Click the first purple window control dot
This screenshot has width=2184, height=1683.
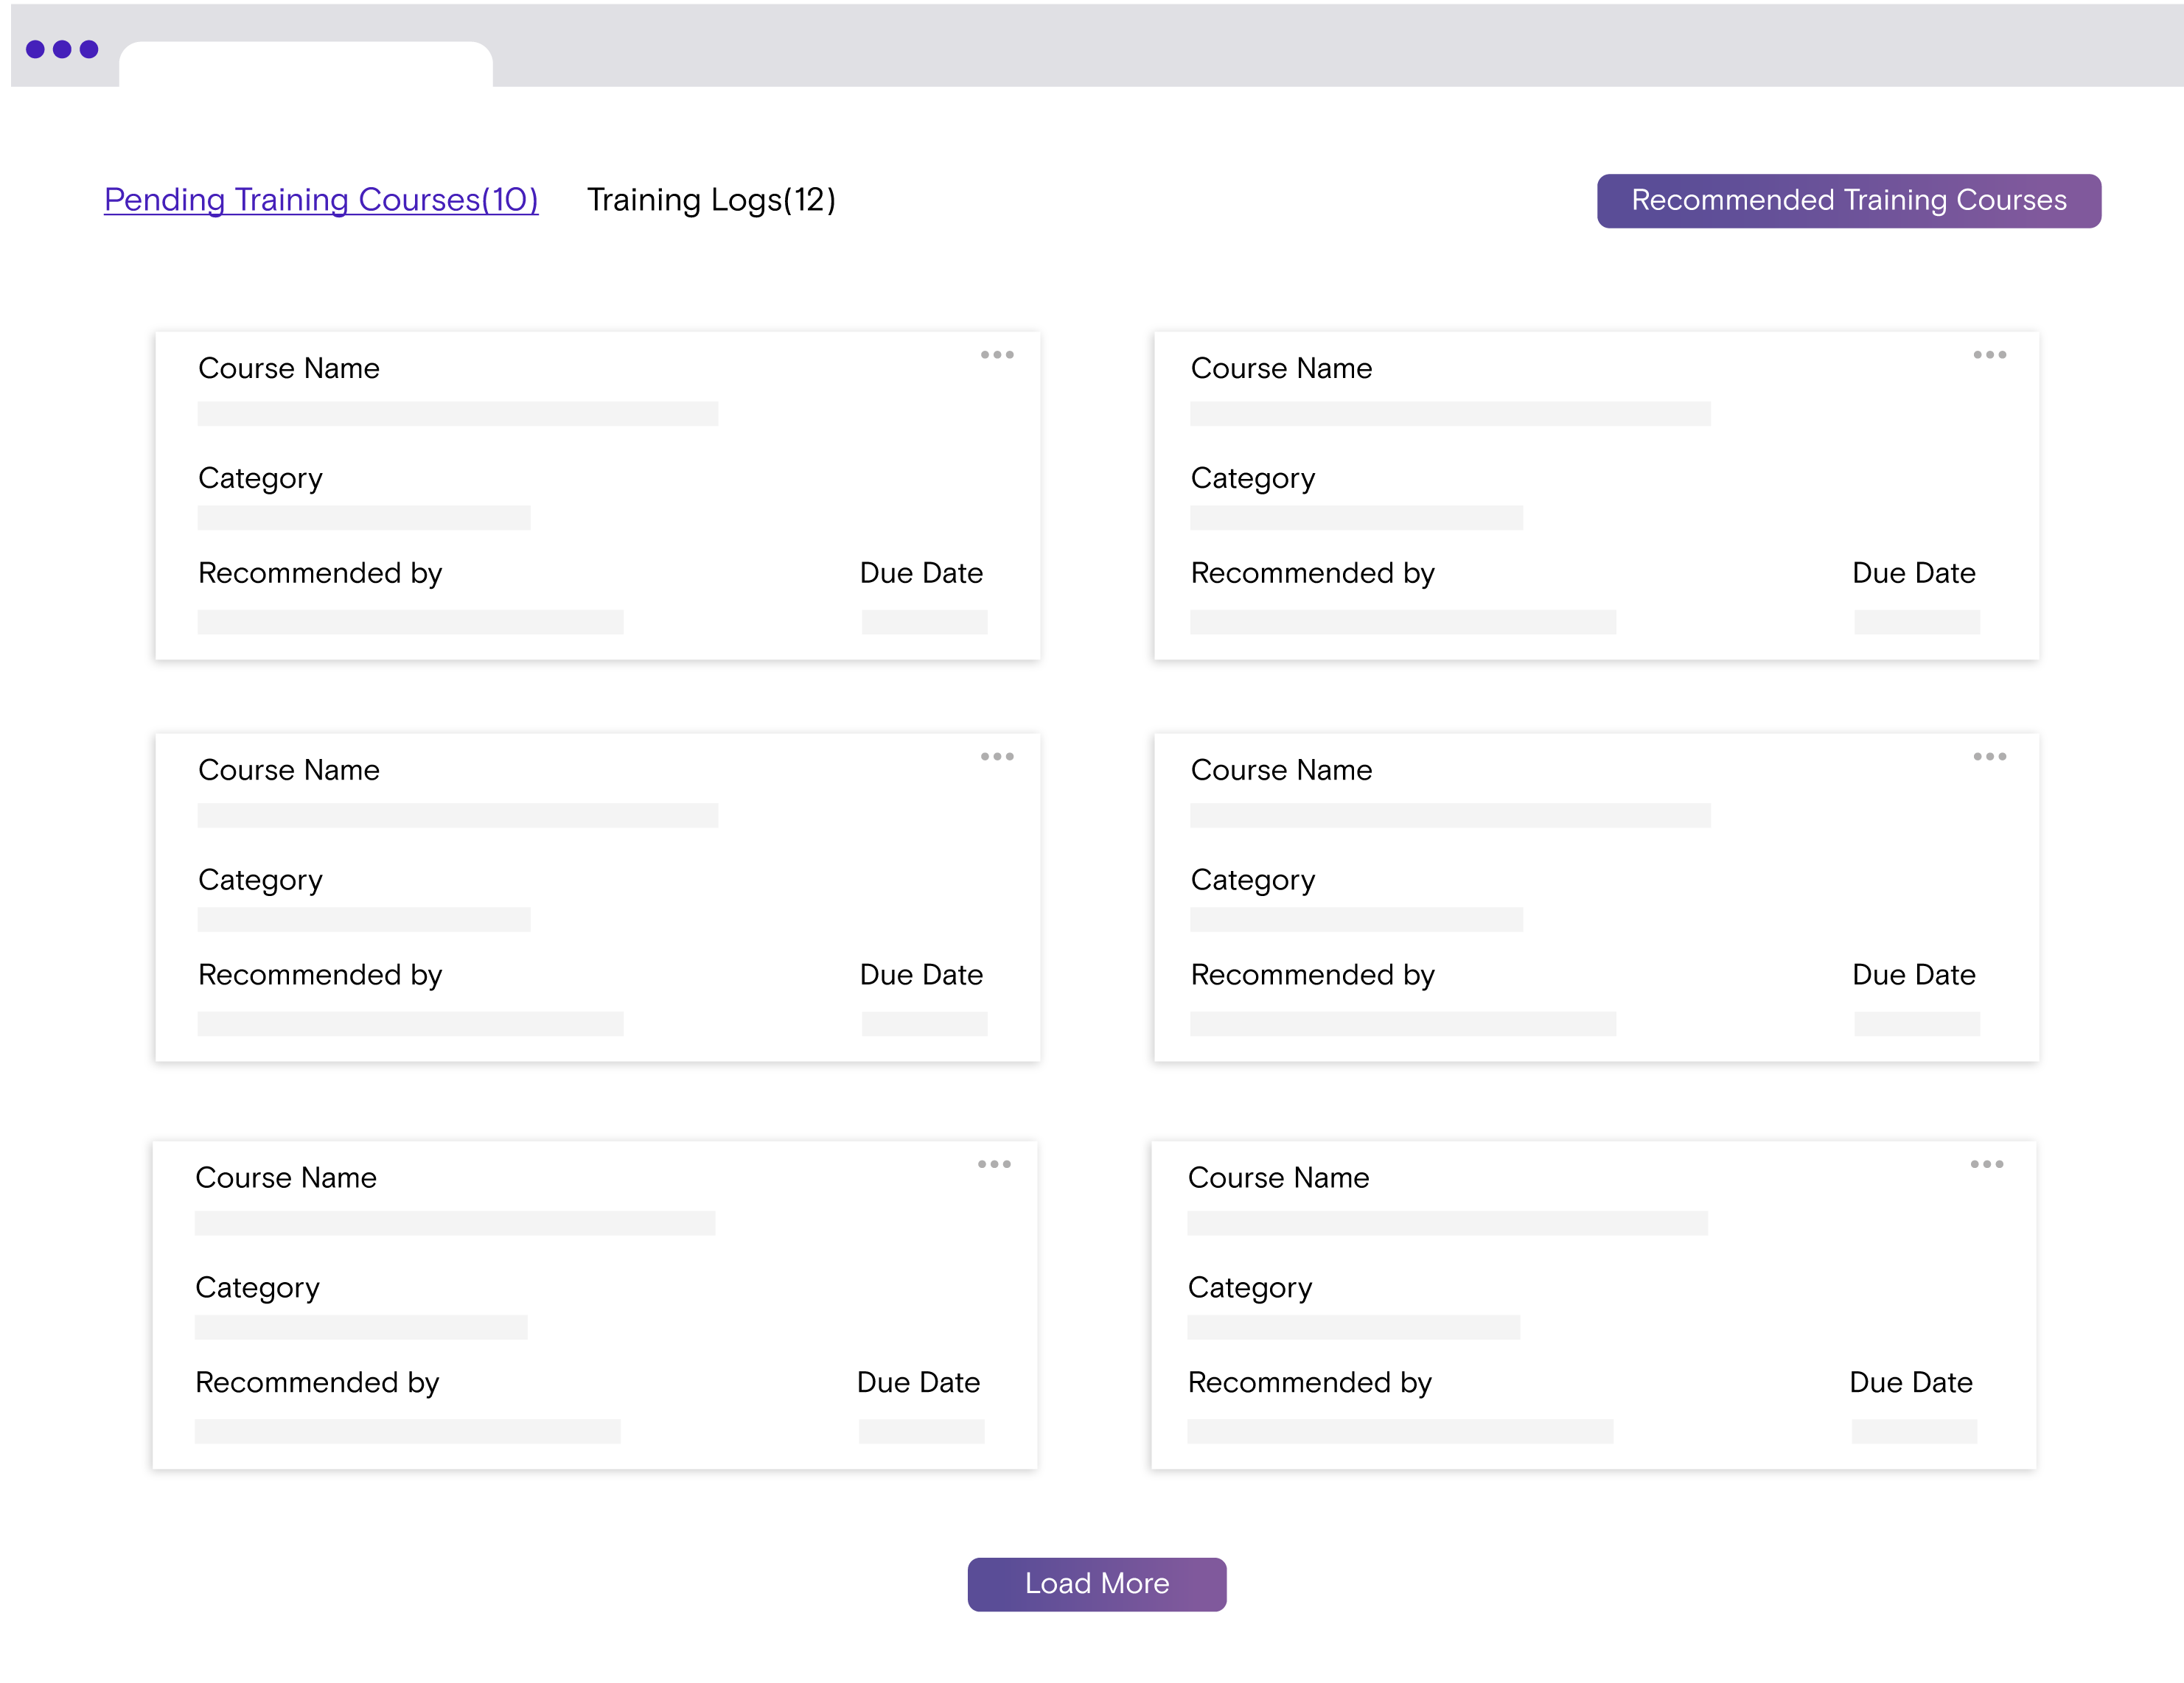(35, 49)
